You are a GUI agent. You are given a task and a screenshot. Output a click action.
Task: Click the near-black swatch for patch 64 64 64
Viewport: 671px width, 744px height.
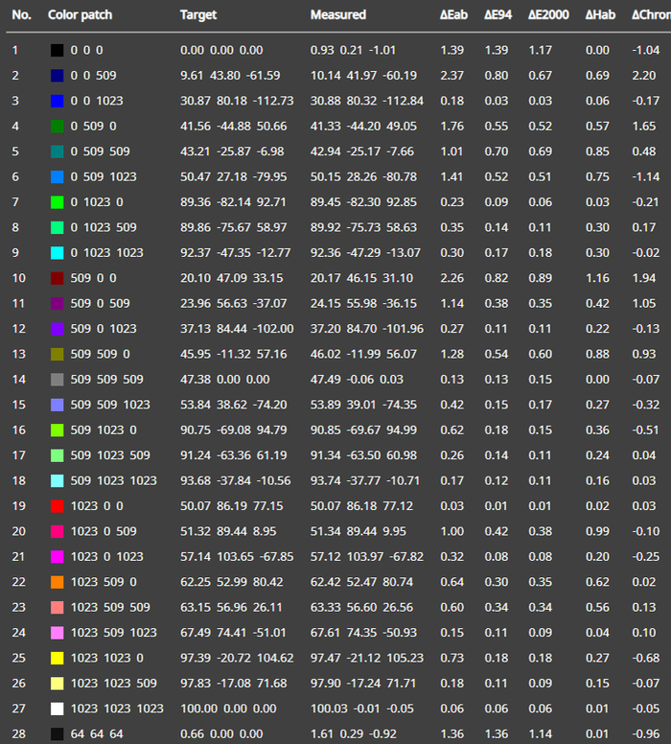(57, 734)
